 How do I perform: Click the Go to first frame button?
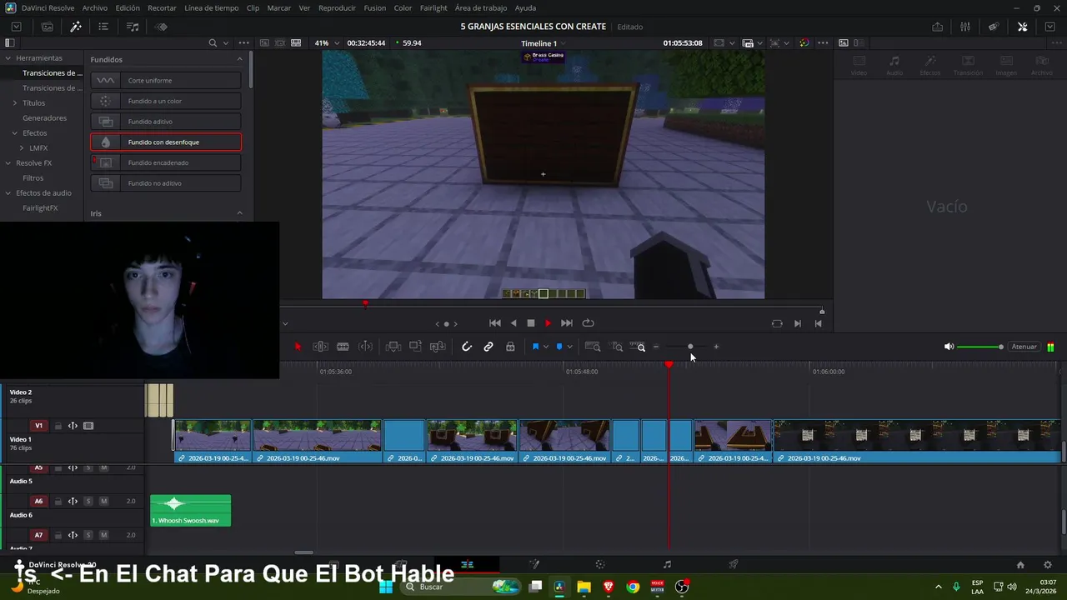[x=495, y=323]
